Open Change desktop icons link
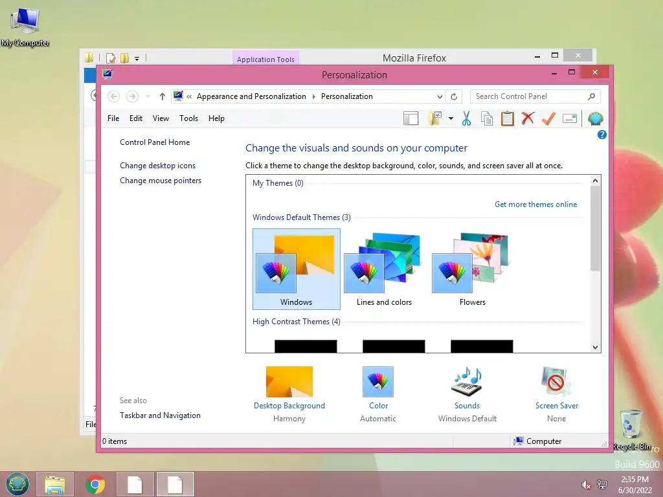Screen dimensions: 663x497 158,166
